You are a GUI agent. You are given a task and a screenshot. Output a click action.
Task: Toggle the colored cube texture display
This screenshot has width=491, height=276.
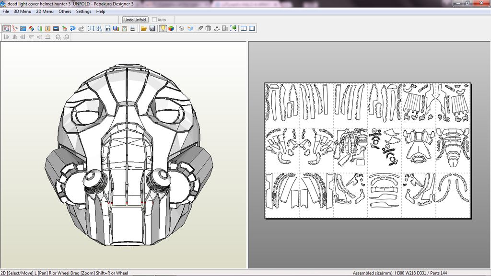171,29
